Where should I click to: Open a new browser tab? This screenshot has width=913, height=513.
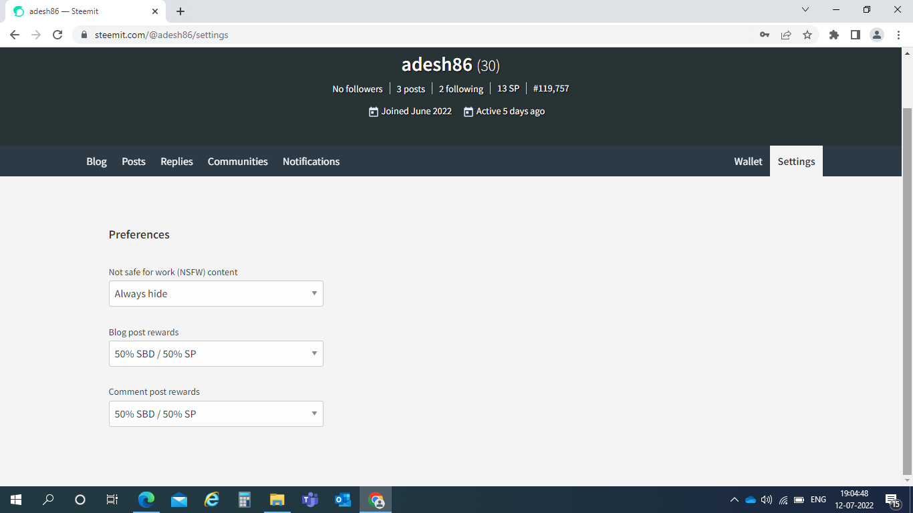(180, 11)
